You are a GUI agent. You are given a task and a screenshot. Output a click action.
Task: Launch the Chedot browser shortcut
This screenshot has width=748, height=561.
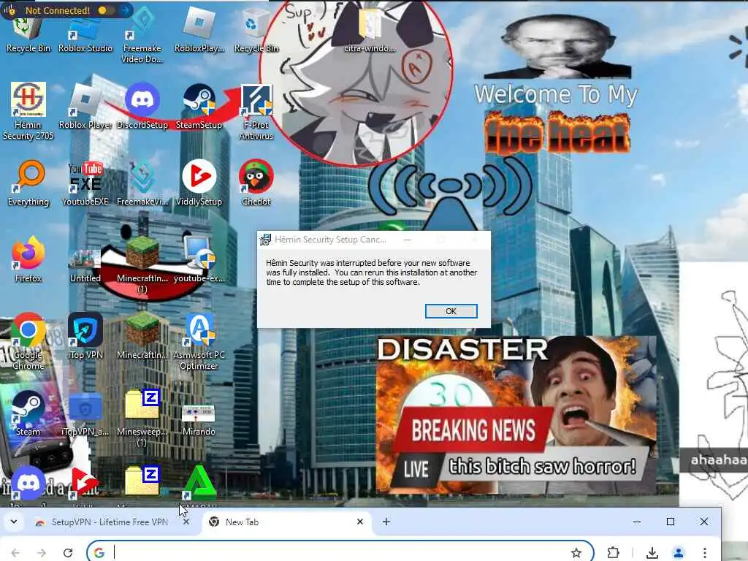(x=256, y=183)
